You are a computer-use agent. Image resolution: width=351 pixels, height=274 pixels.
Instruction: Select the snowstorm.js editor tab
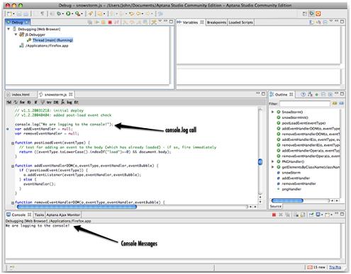coord(56,94)
